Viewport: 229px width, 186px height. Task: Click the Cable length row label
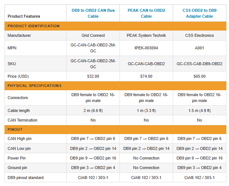(19, 110)
